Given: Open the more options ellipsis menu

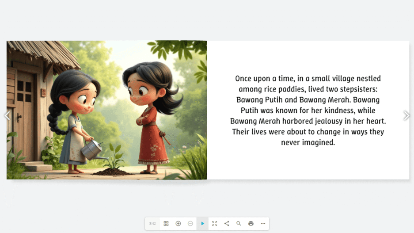Looking at the screenshot, I should point(263,223).
